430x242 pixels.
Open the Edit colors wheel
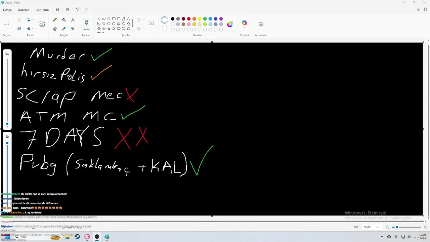(230, 24)
